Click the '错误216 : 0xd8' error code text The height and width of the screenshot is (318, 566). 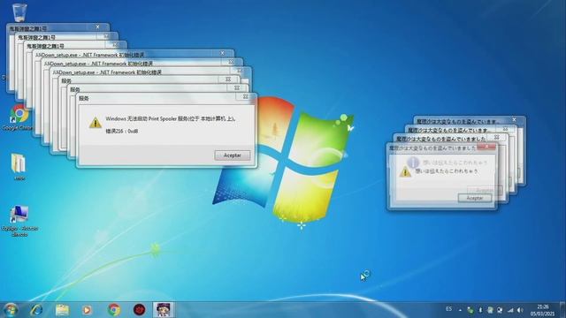tap(122, 132)
